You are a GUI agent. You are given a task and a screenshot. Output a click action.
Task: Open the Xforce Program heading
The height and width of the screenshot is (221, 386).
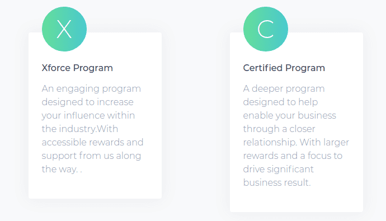point(77,68)
